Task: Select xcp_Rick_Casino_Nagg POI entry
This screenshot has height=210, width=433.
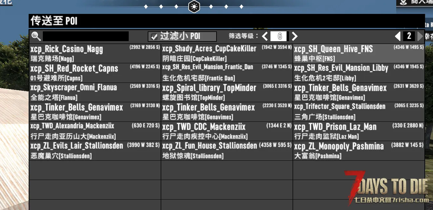Action: point(95,53)
